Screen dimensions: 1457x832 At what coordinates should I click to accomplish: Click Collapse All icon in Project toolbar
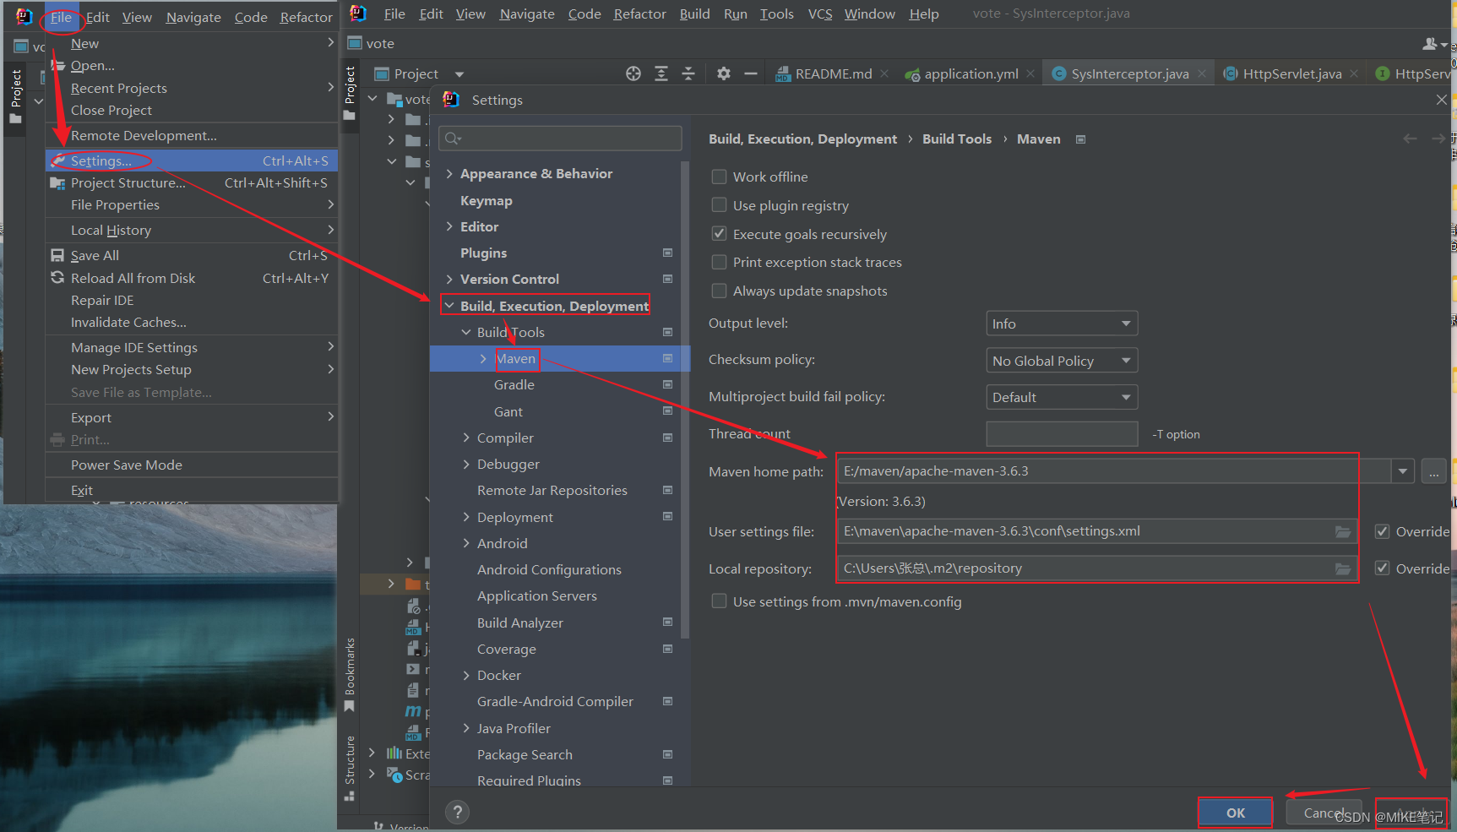pos(688,73)
